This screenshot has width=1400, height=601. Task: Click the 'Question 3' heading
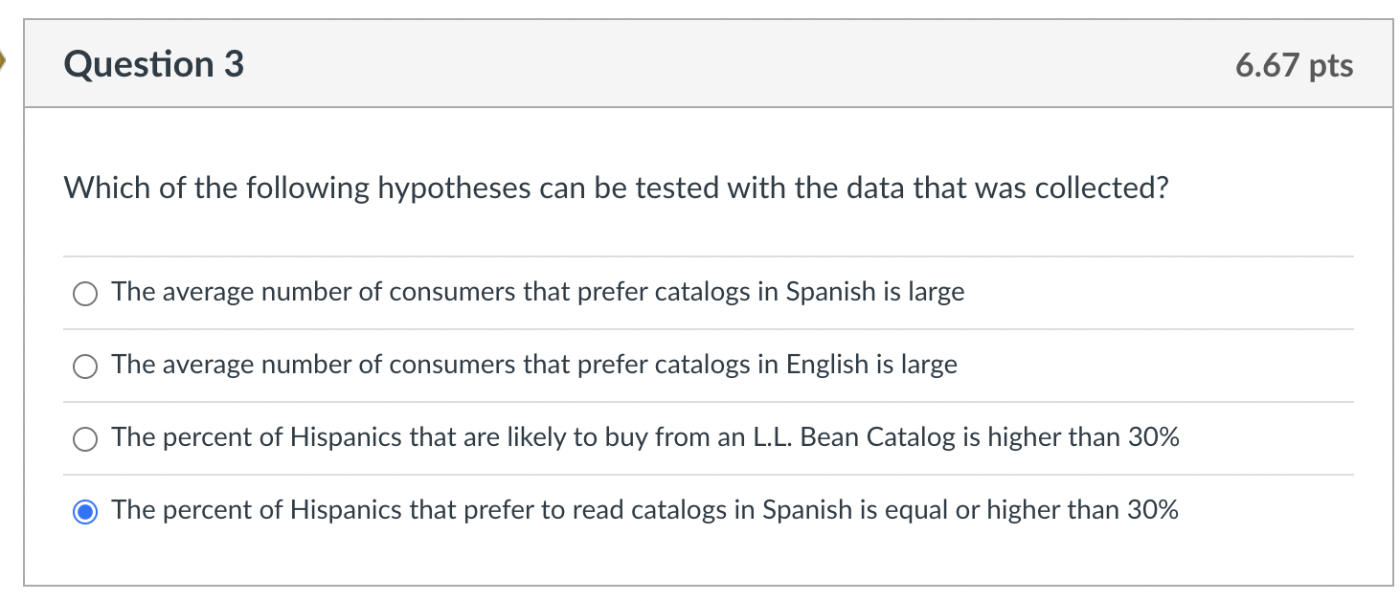tap(153, 64)
